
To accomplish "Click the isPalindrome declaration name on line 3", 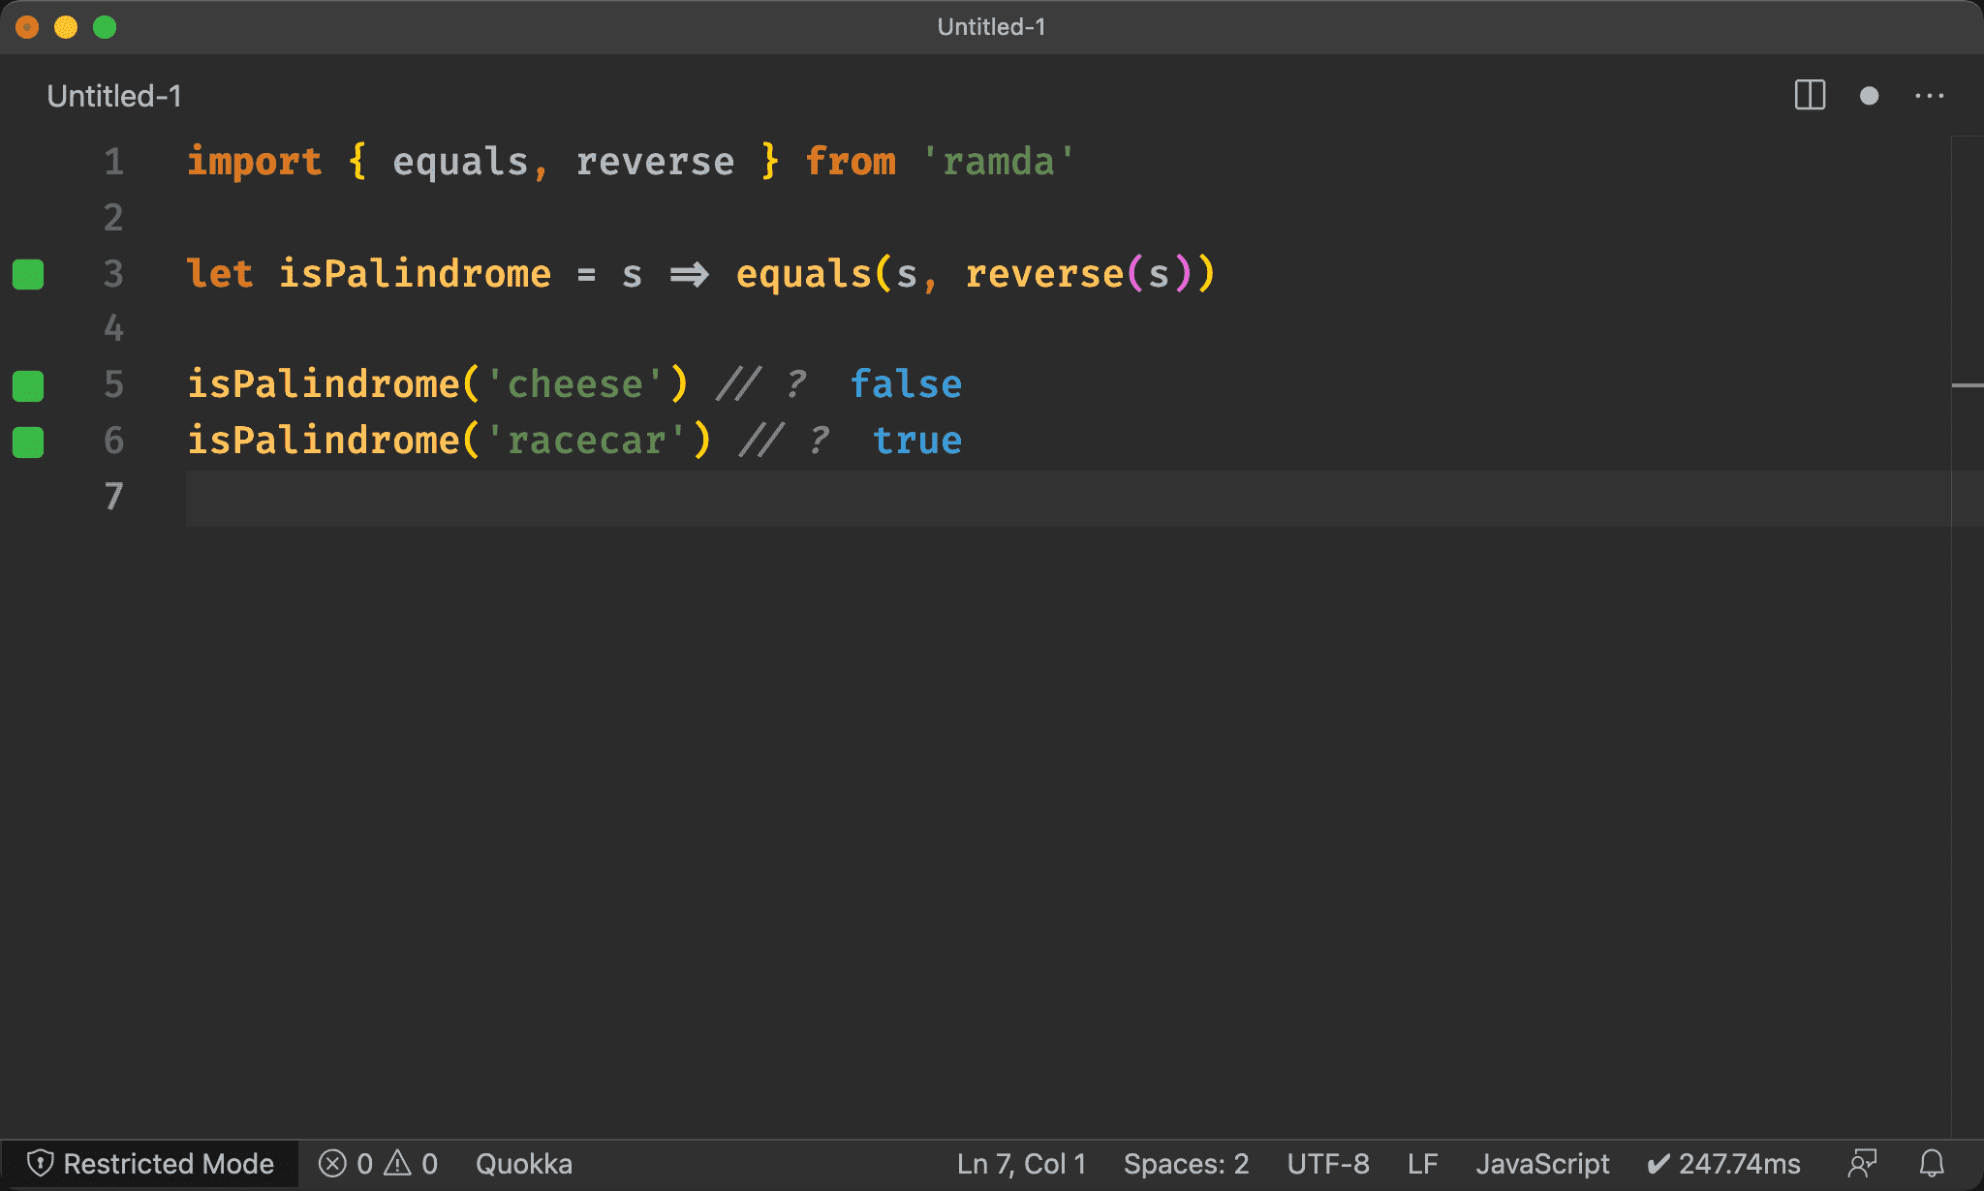I will coord(415,274).
